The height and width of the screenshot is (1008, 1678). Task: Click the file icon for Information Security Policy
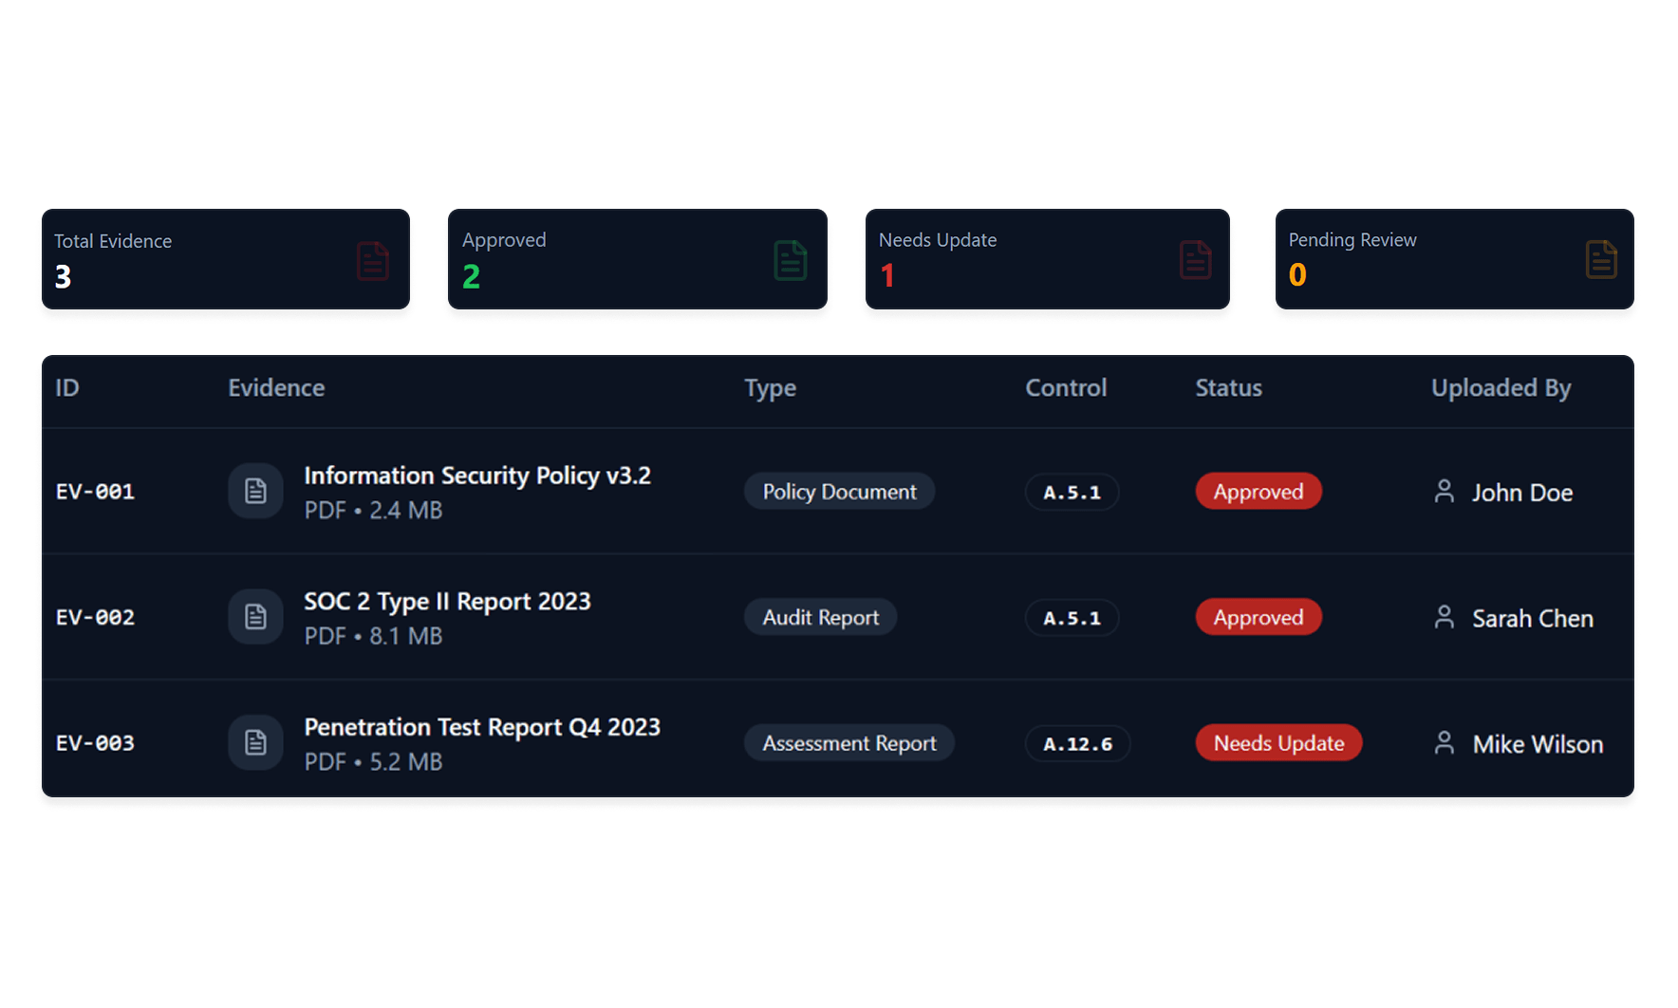255,491
